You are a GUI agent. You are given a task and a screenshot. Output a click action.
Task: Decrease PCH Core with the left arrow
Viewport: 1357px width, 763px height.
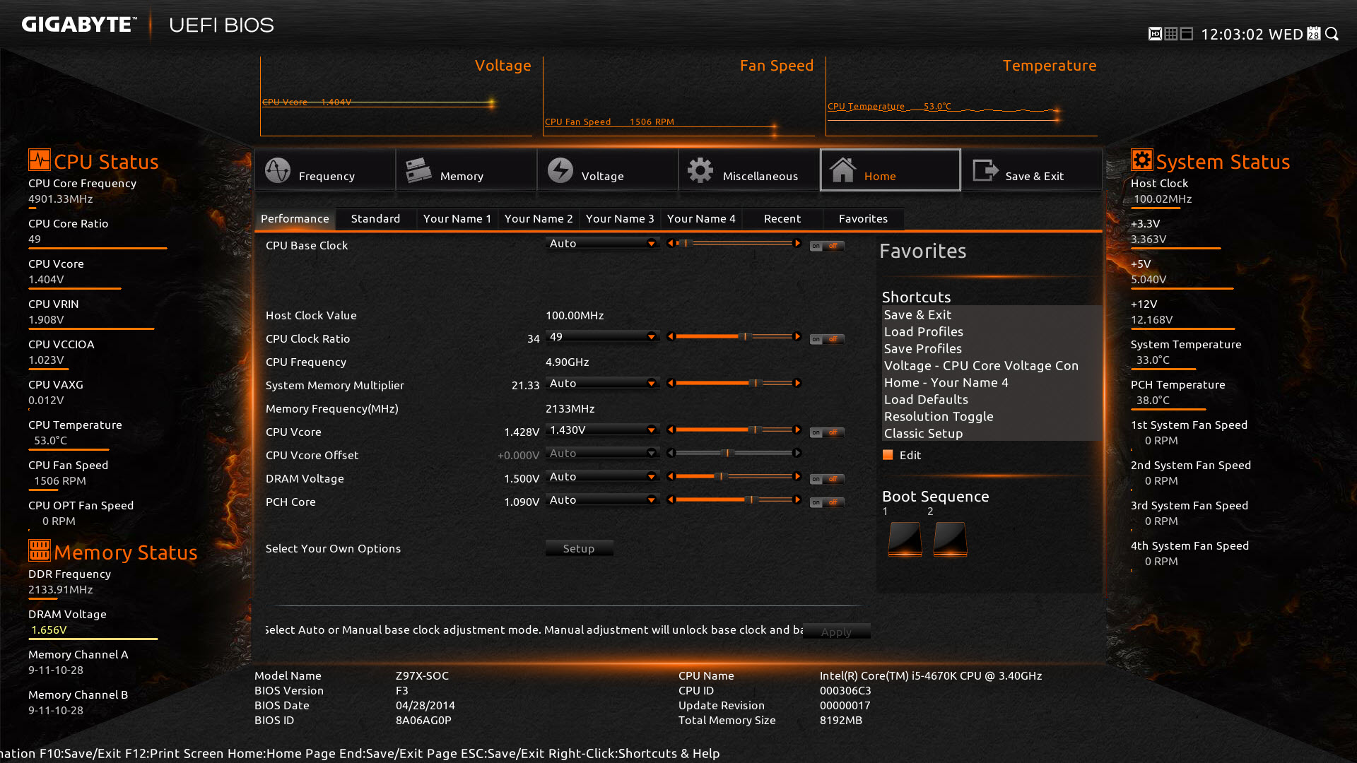[x=671, y=499]
